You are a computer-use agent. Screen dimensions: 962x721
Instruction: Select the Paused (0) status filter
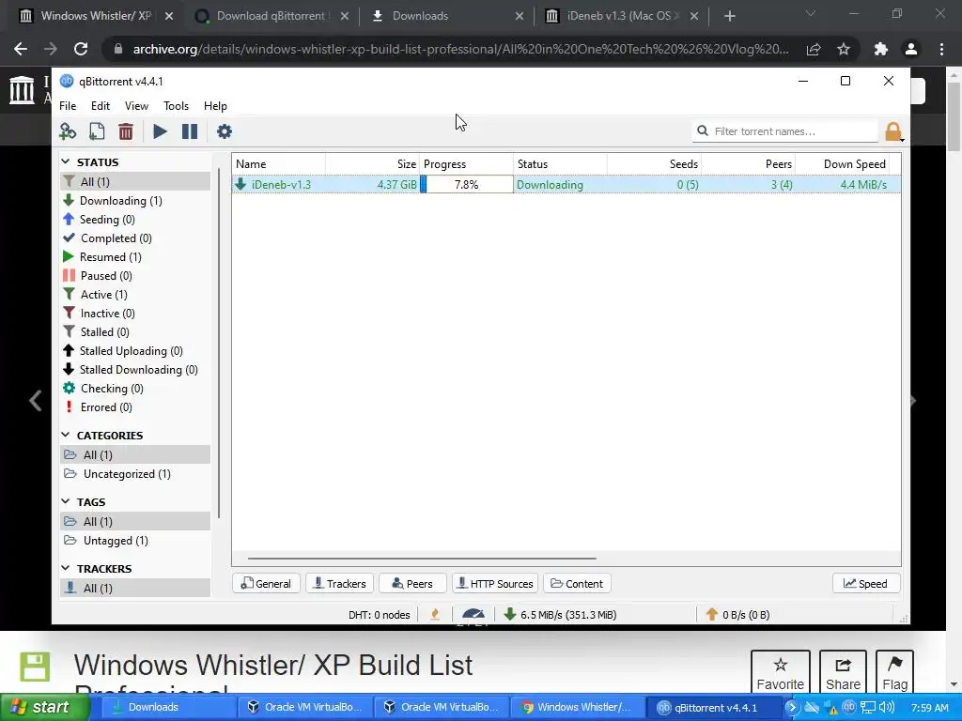click(x=106, y=276)
